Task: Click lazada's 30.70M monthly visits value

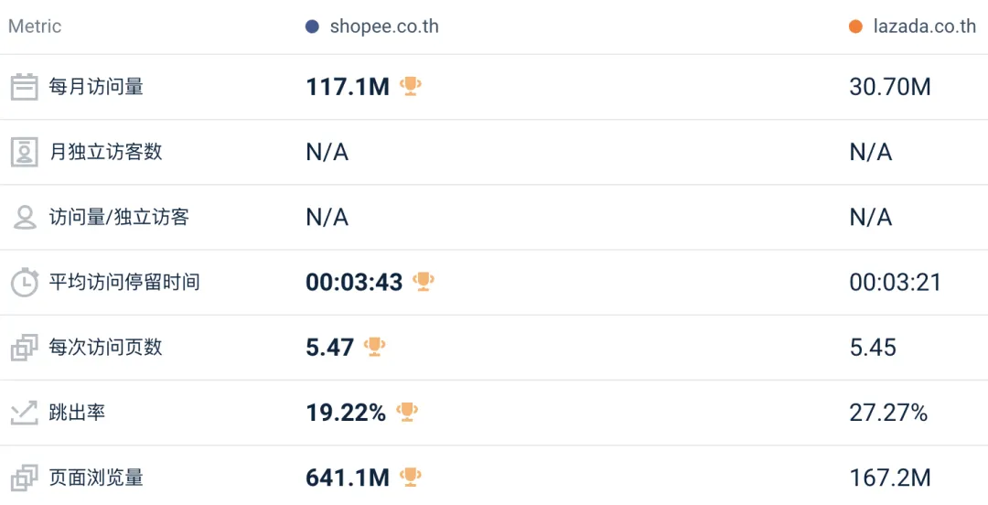Action: [x=890, y=87]
